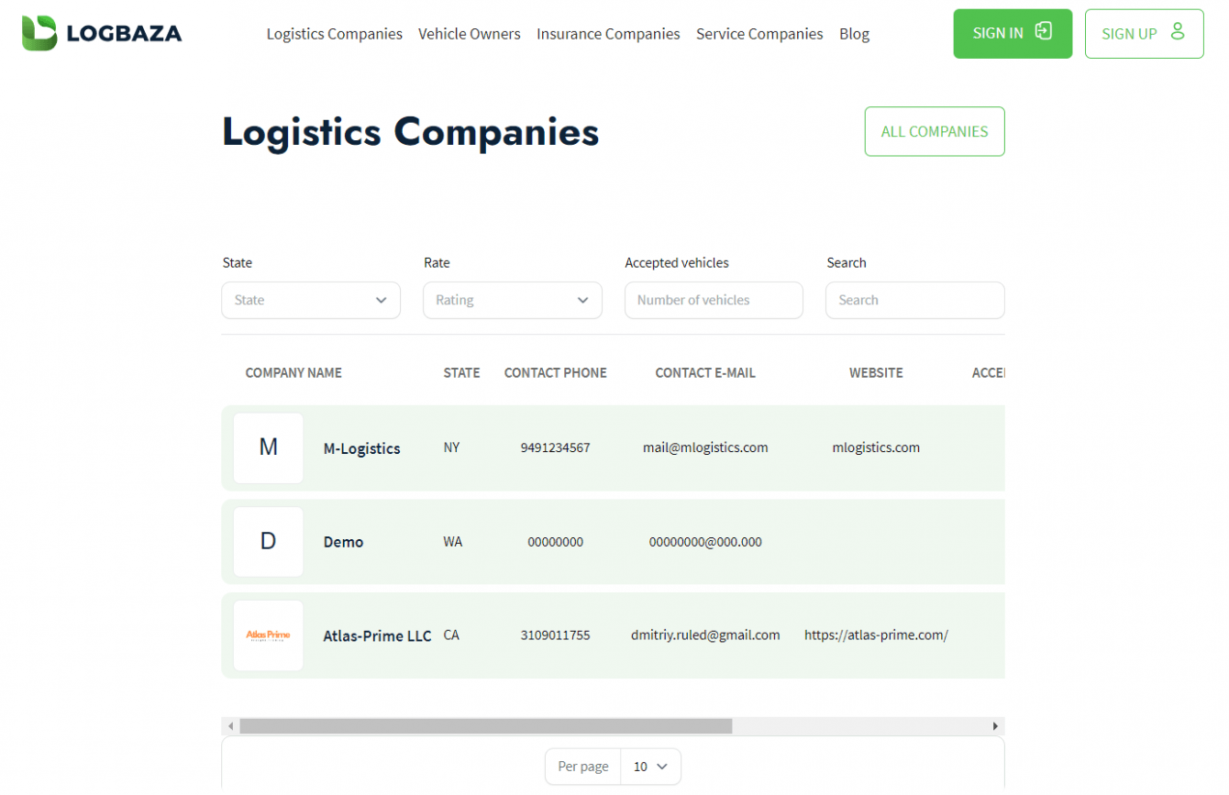This screenshot has height=795, width=1229.
Task: Click the Logbaza logo icon
Action: (39, 34)
